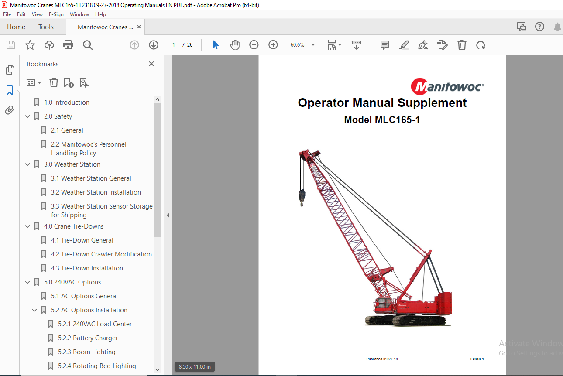Go to 2.2 Manitowoc's Personnel Handling Policy
Image resolution: width=563 pixels, height=376 pixels.
(89, 149)
